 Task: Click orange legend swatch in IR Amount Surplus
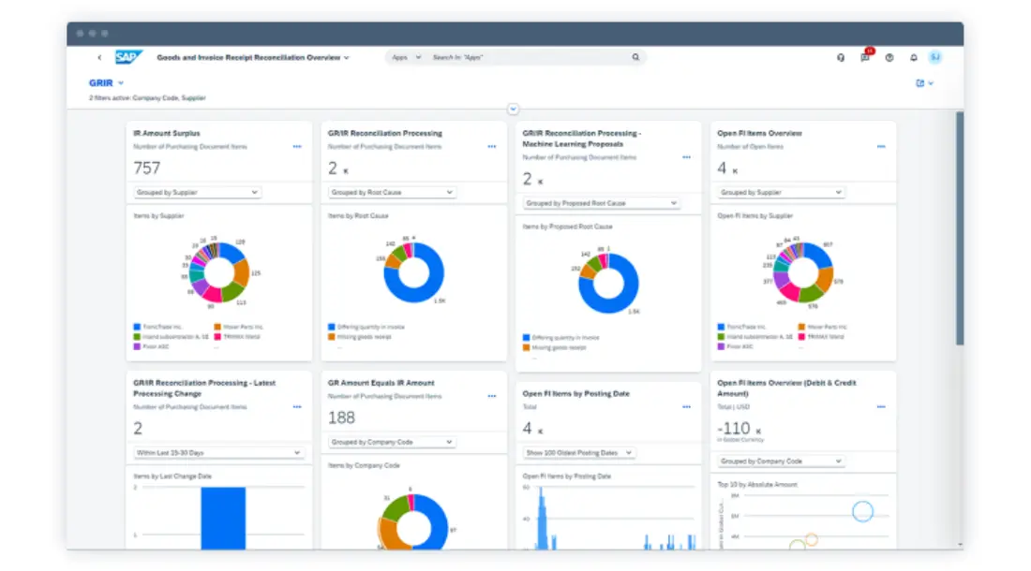click(217, 327)
